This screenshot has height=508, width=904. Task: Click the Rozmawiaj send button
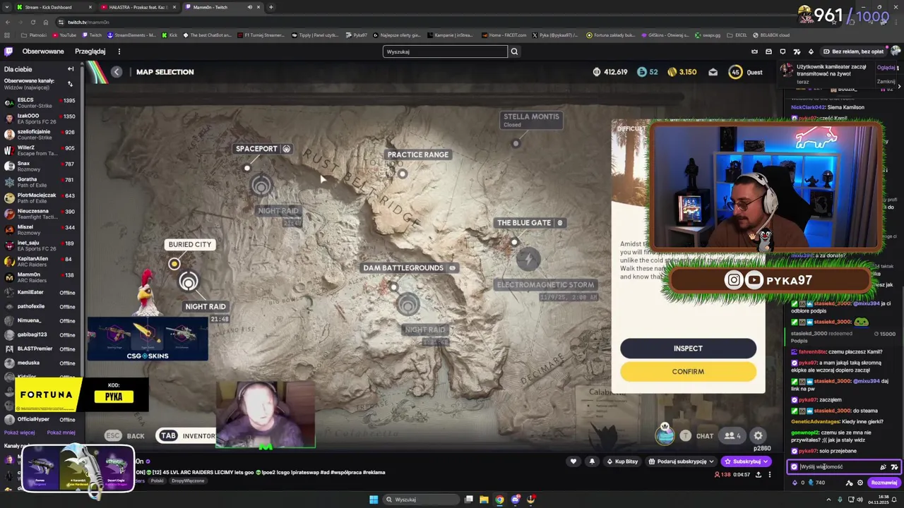(x=884, y=483)
